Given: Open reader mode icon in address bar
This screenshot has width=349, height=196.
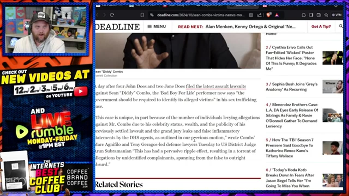Looking at the screenshot, I should tap(251, 15).
